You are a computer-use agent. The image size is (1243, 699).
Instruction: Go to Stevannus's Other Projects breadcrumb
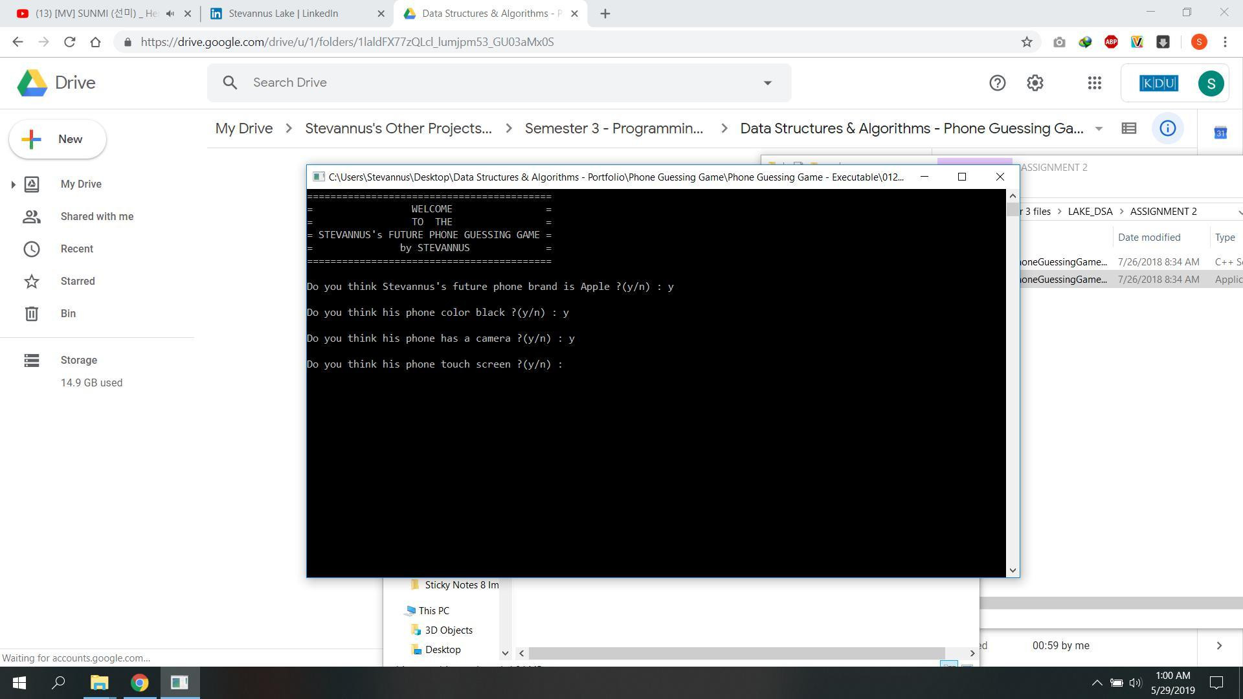coord(398,128)
